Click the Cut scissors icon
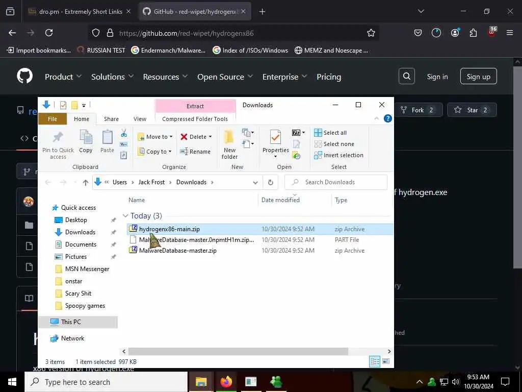The width and height of the screenshot is (522, 392). point(124,133)
